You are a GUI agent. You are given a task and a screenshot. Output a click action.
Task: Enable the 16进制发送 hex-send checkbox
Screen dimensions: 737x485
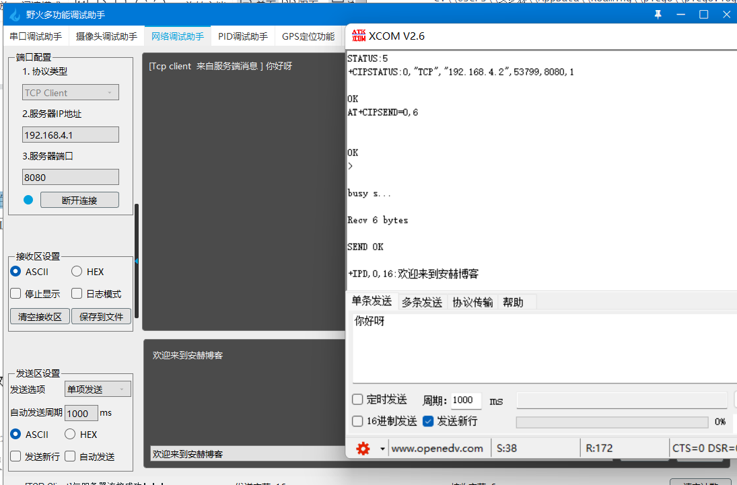(357, 421)
